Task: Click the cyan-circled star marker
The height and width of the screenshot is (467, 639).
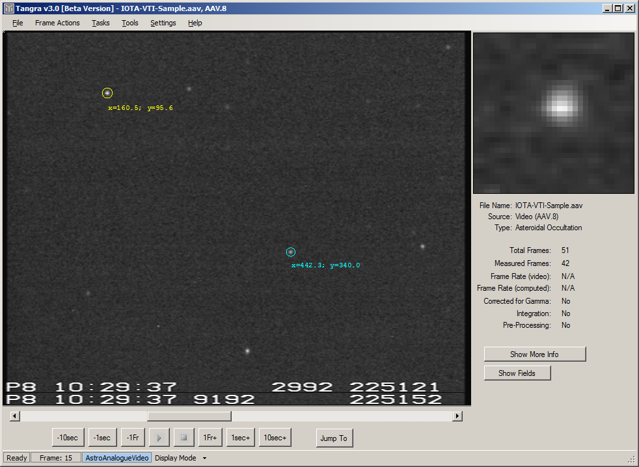Action: click(x=291, y=252)
